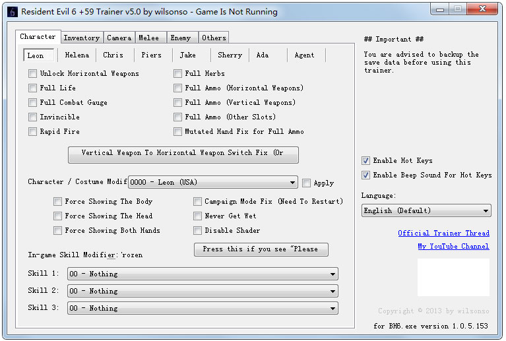This screenshot has height=341, width=506.
Task: Minimize the trainer window
Action: click(x=439, y=9)
